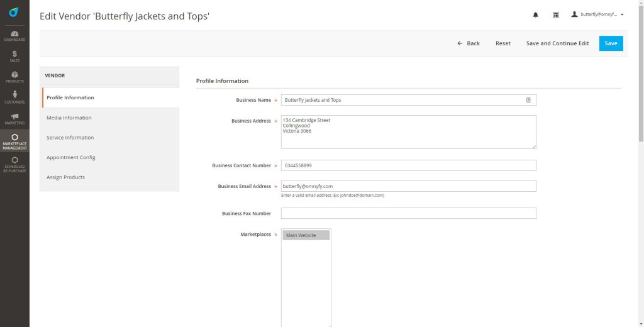Click the calendar icon in header
The width and height of the screenshot is (644, 327).
[556, 15]
